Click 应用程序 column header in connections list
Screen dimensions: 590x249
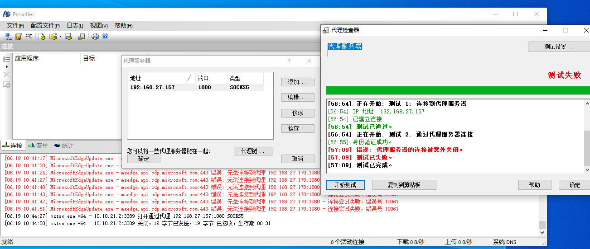tap(47, 58)
